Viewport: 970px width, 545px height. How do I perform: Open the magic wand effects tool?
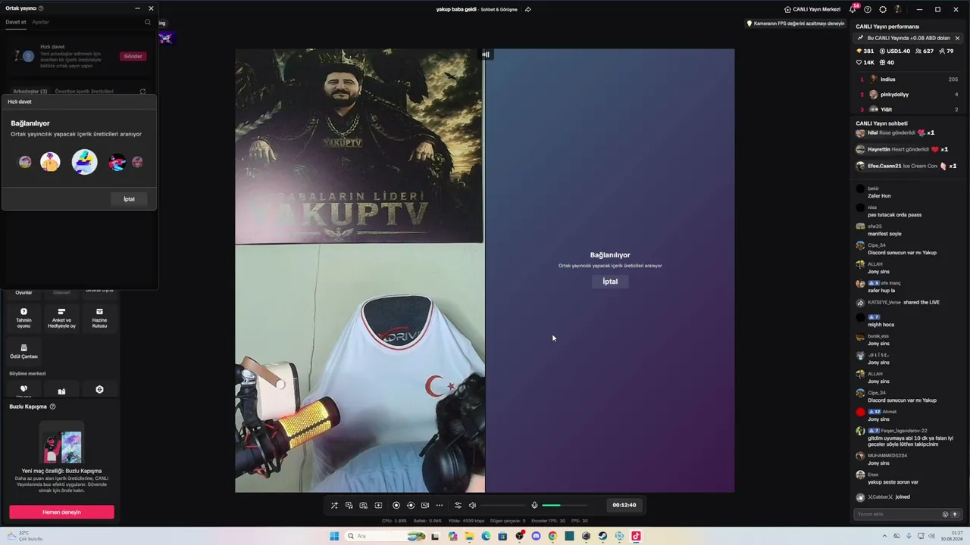(x=334, y=506)
